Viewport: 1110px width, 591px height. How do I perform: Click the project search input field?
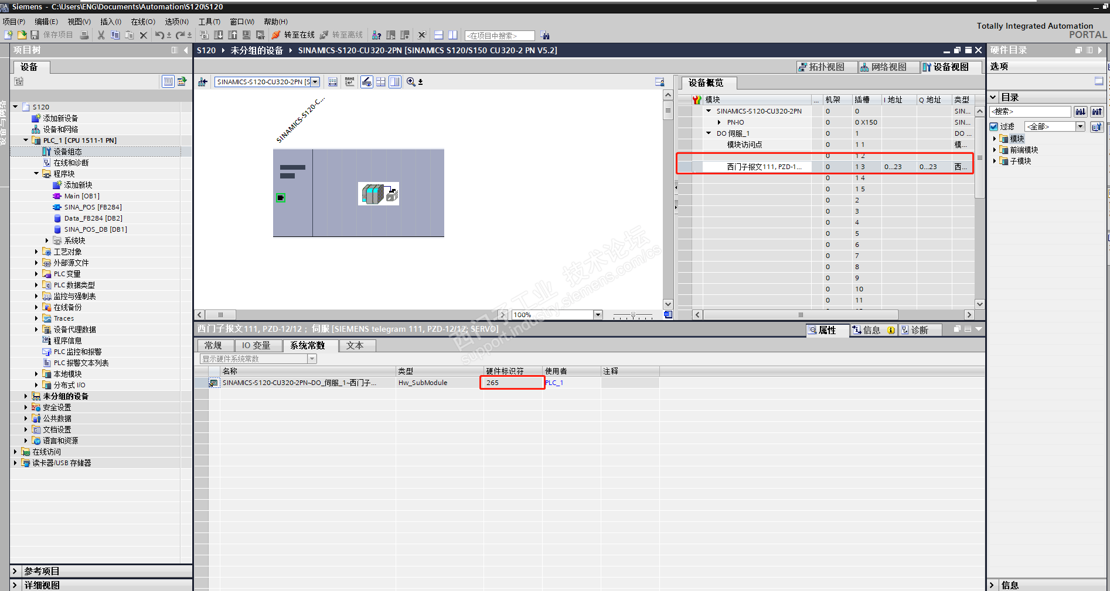(499, 36)
